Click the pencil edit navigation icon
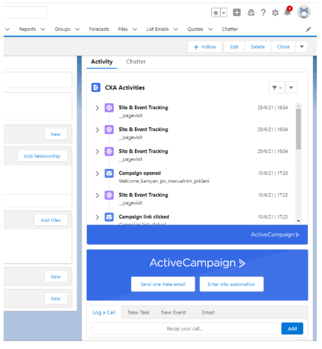The image size is (322, 349). point(308,30)
